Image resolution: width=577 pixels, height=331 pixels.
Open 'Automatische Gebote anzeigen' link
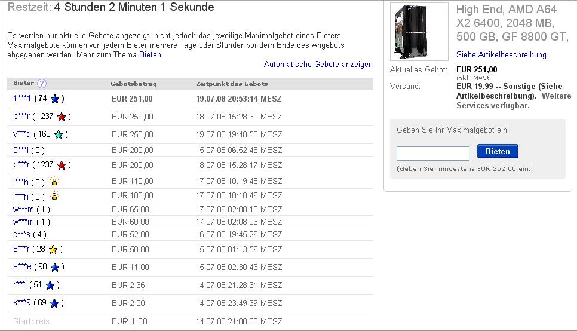tap(318, 64)
